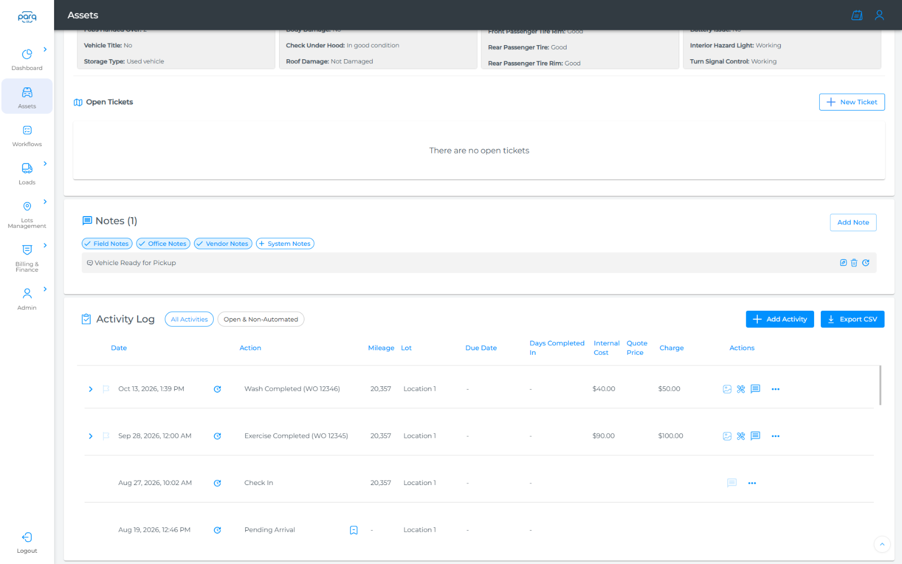This screenshot has height=564, width=902.
Task: Select the All Activities tab
Action: tap(189, 319)
